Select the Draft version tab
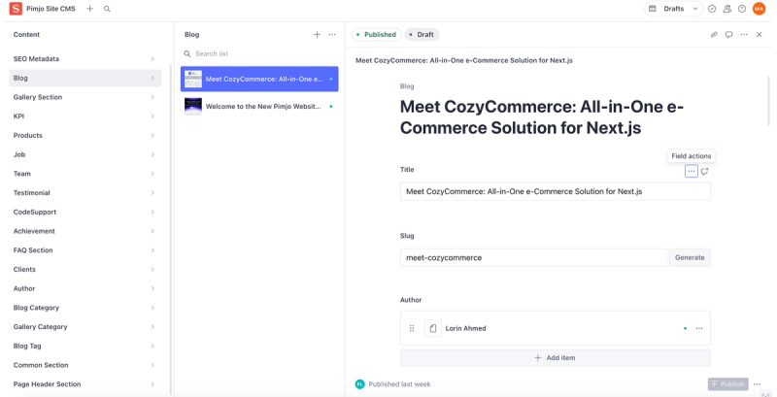Image resolution: width=777 pixels, height=397 pixels. coord(422,35)
